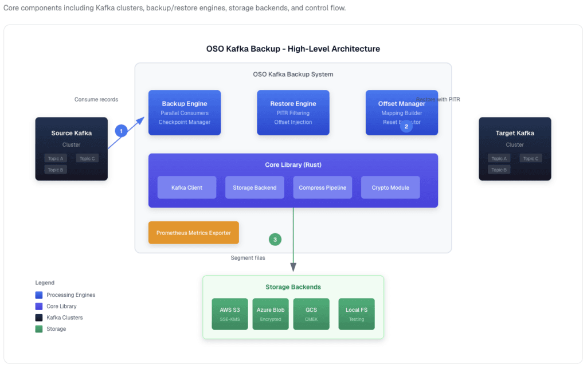Image resolution: width=587 pixels, height=372 pixels.
Task: Click the Azure Blob storage tile
Action: 271,314
